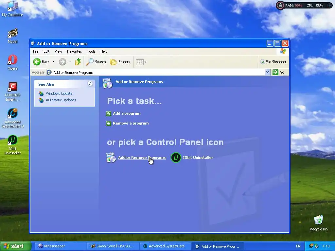Collapse the See Also panel
335x251 pixels.
(x=90, y=84)
